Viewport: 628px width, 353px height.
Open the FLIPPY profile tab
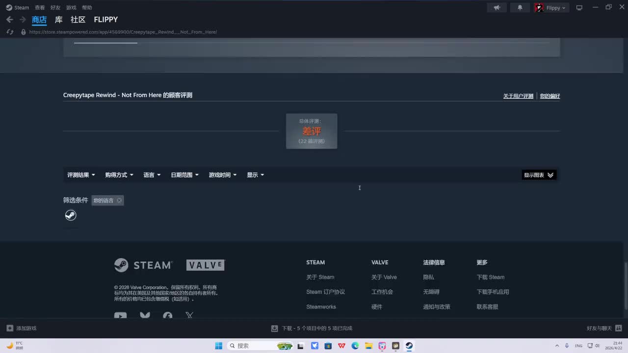click(106, 20)
